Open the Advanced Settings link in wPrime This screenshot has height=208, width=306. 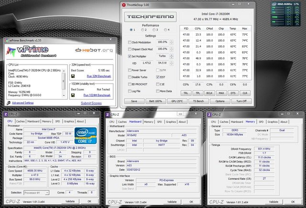pyautogui.click(x=23, y=103)
